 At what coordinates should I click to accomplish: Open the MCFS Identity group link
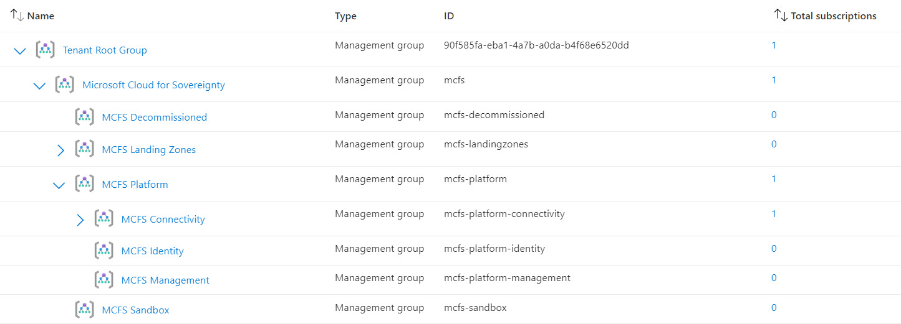(152, 251)
